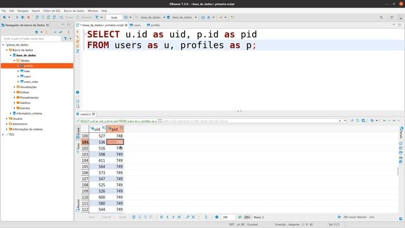Screen dimensions: 405x228
Task: Go to last result row icon
Action: pyautogui.click(x=179, y=217)
